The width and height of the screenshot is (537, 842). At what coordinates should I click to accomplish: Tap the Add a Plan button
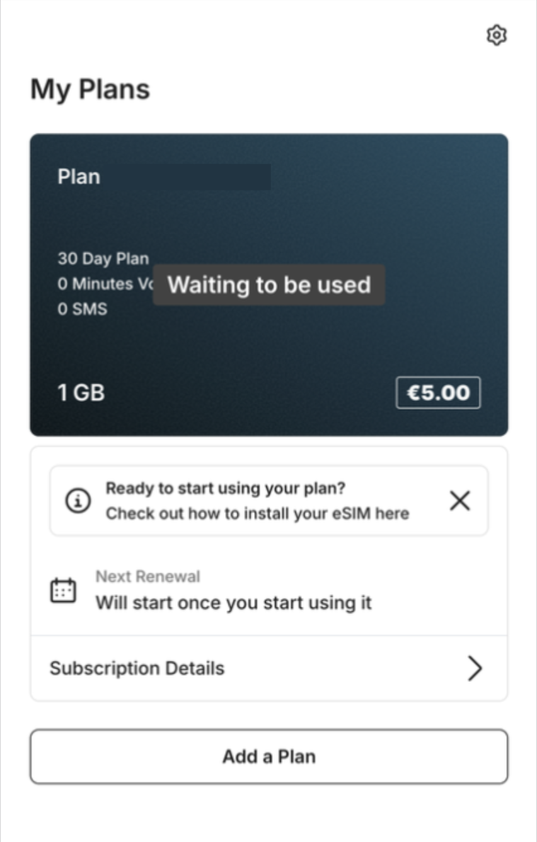(268, 756)
